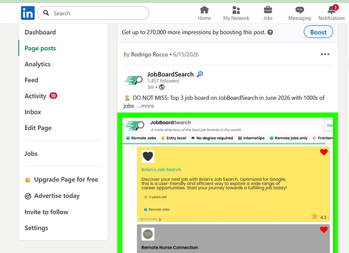Click Remote Jobs tag on Brian's card
The image size is (349, 253).
156,209
